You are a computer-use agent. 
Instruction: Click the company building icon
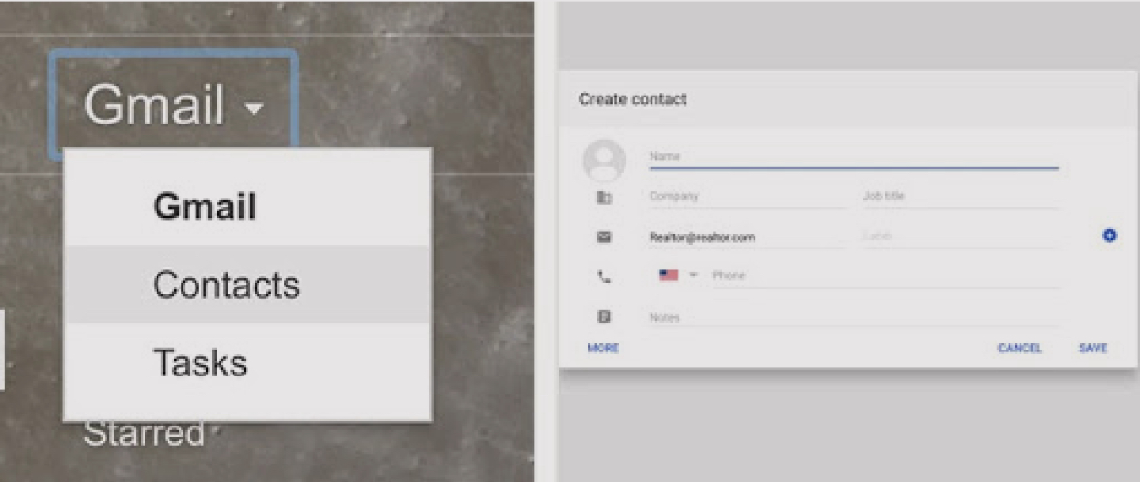pos(604,197)
